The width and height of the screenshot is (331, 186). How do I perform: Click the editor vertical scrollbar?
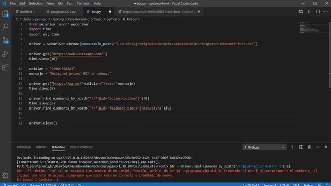tap(330, 55)
